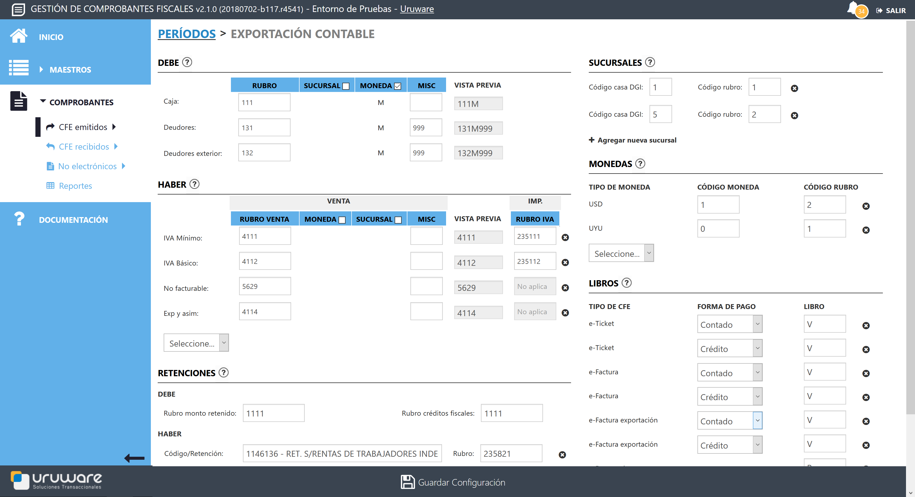The width and height of the screenshot is (915, 497).
Task: Click the page vertical scrollbar
Action: pos(910,213)
